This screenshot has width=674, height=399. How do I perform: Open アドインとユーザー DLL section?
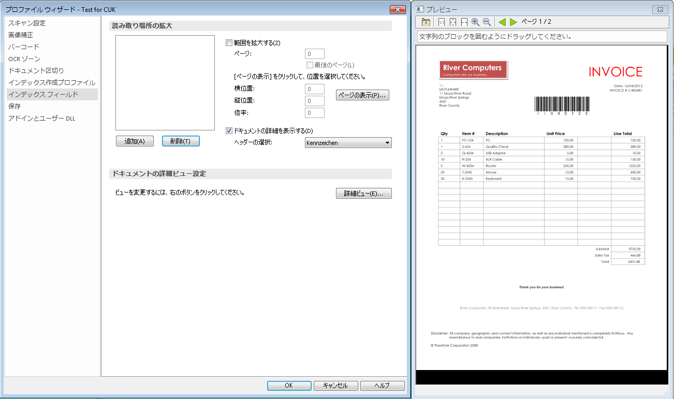(x=41, y=119)
